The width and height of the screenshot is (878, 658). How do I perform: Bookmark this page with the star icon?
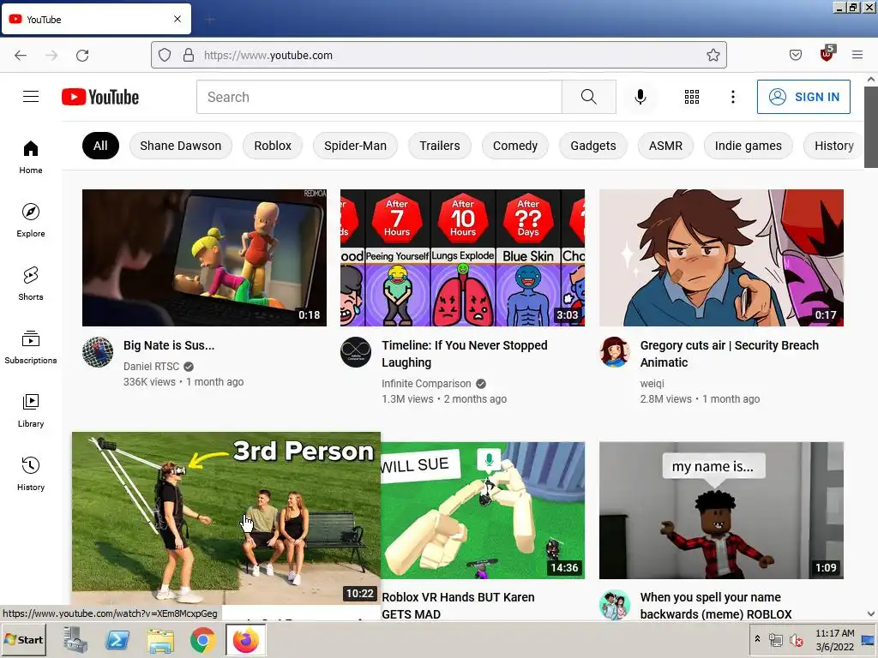(x=713, y=55)
